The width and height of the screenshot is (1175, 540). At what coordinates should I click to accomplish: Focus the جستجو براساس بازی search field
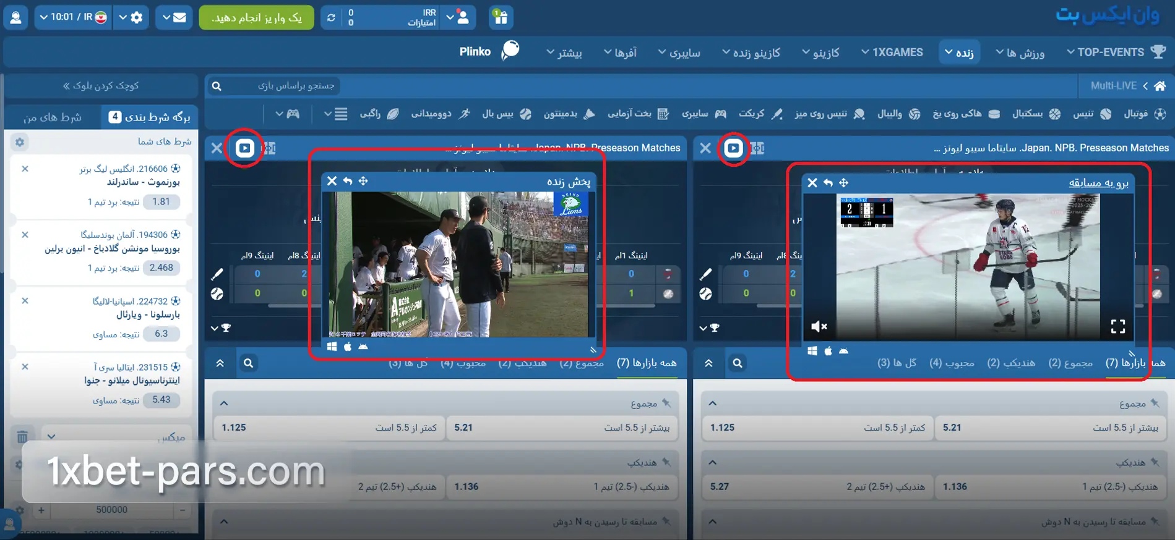296,86
